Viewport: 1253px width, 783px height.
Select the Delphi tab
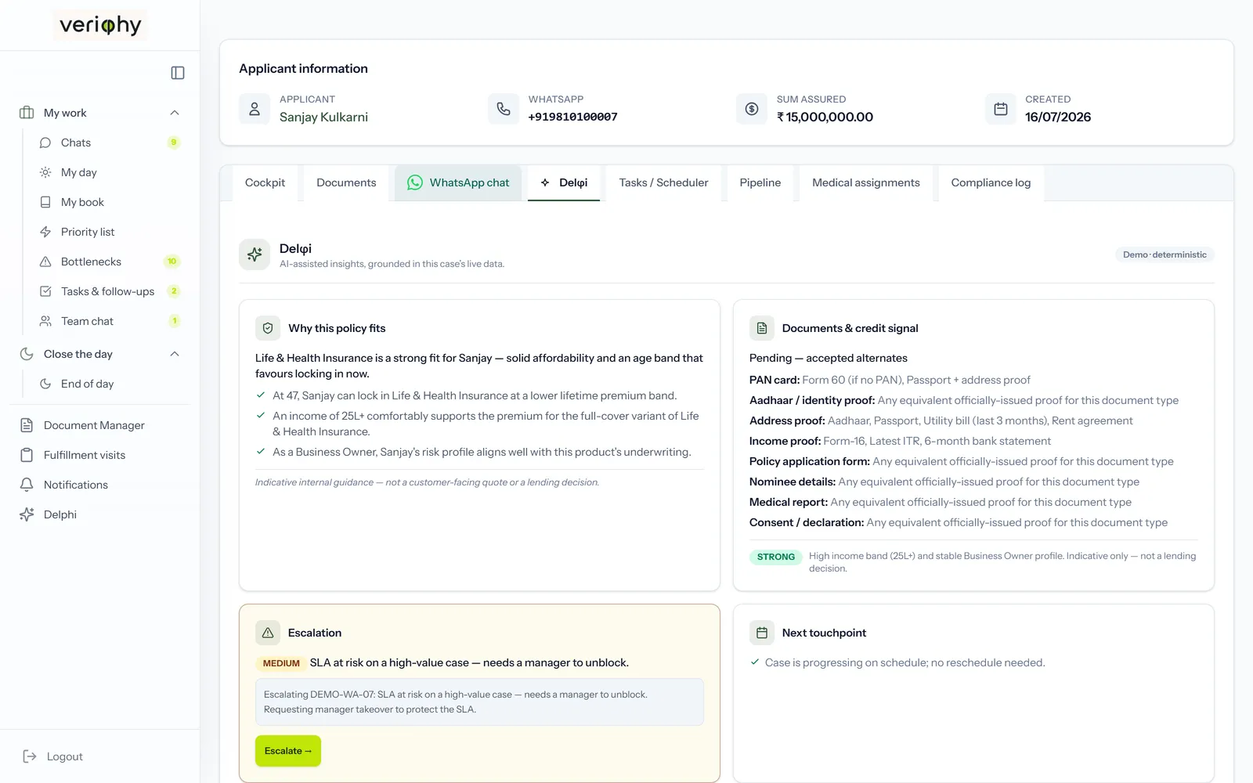click(x=564, y=182)
